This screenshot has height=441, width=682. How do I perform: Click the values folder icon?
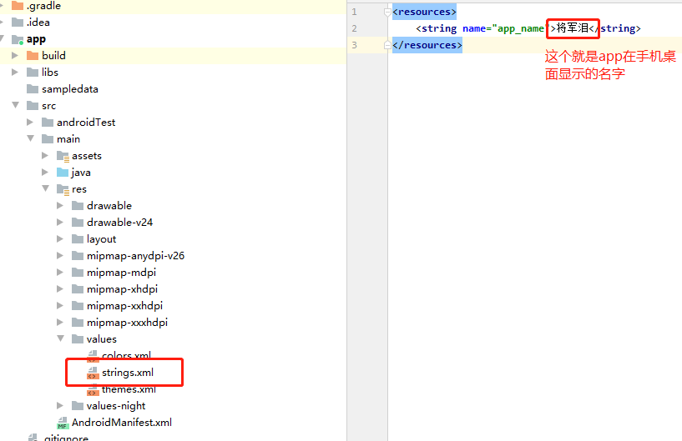click(x=78, y=339)
